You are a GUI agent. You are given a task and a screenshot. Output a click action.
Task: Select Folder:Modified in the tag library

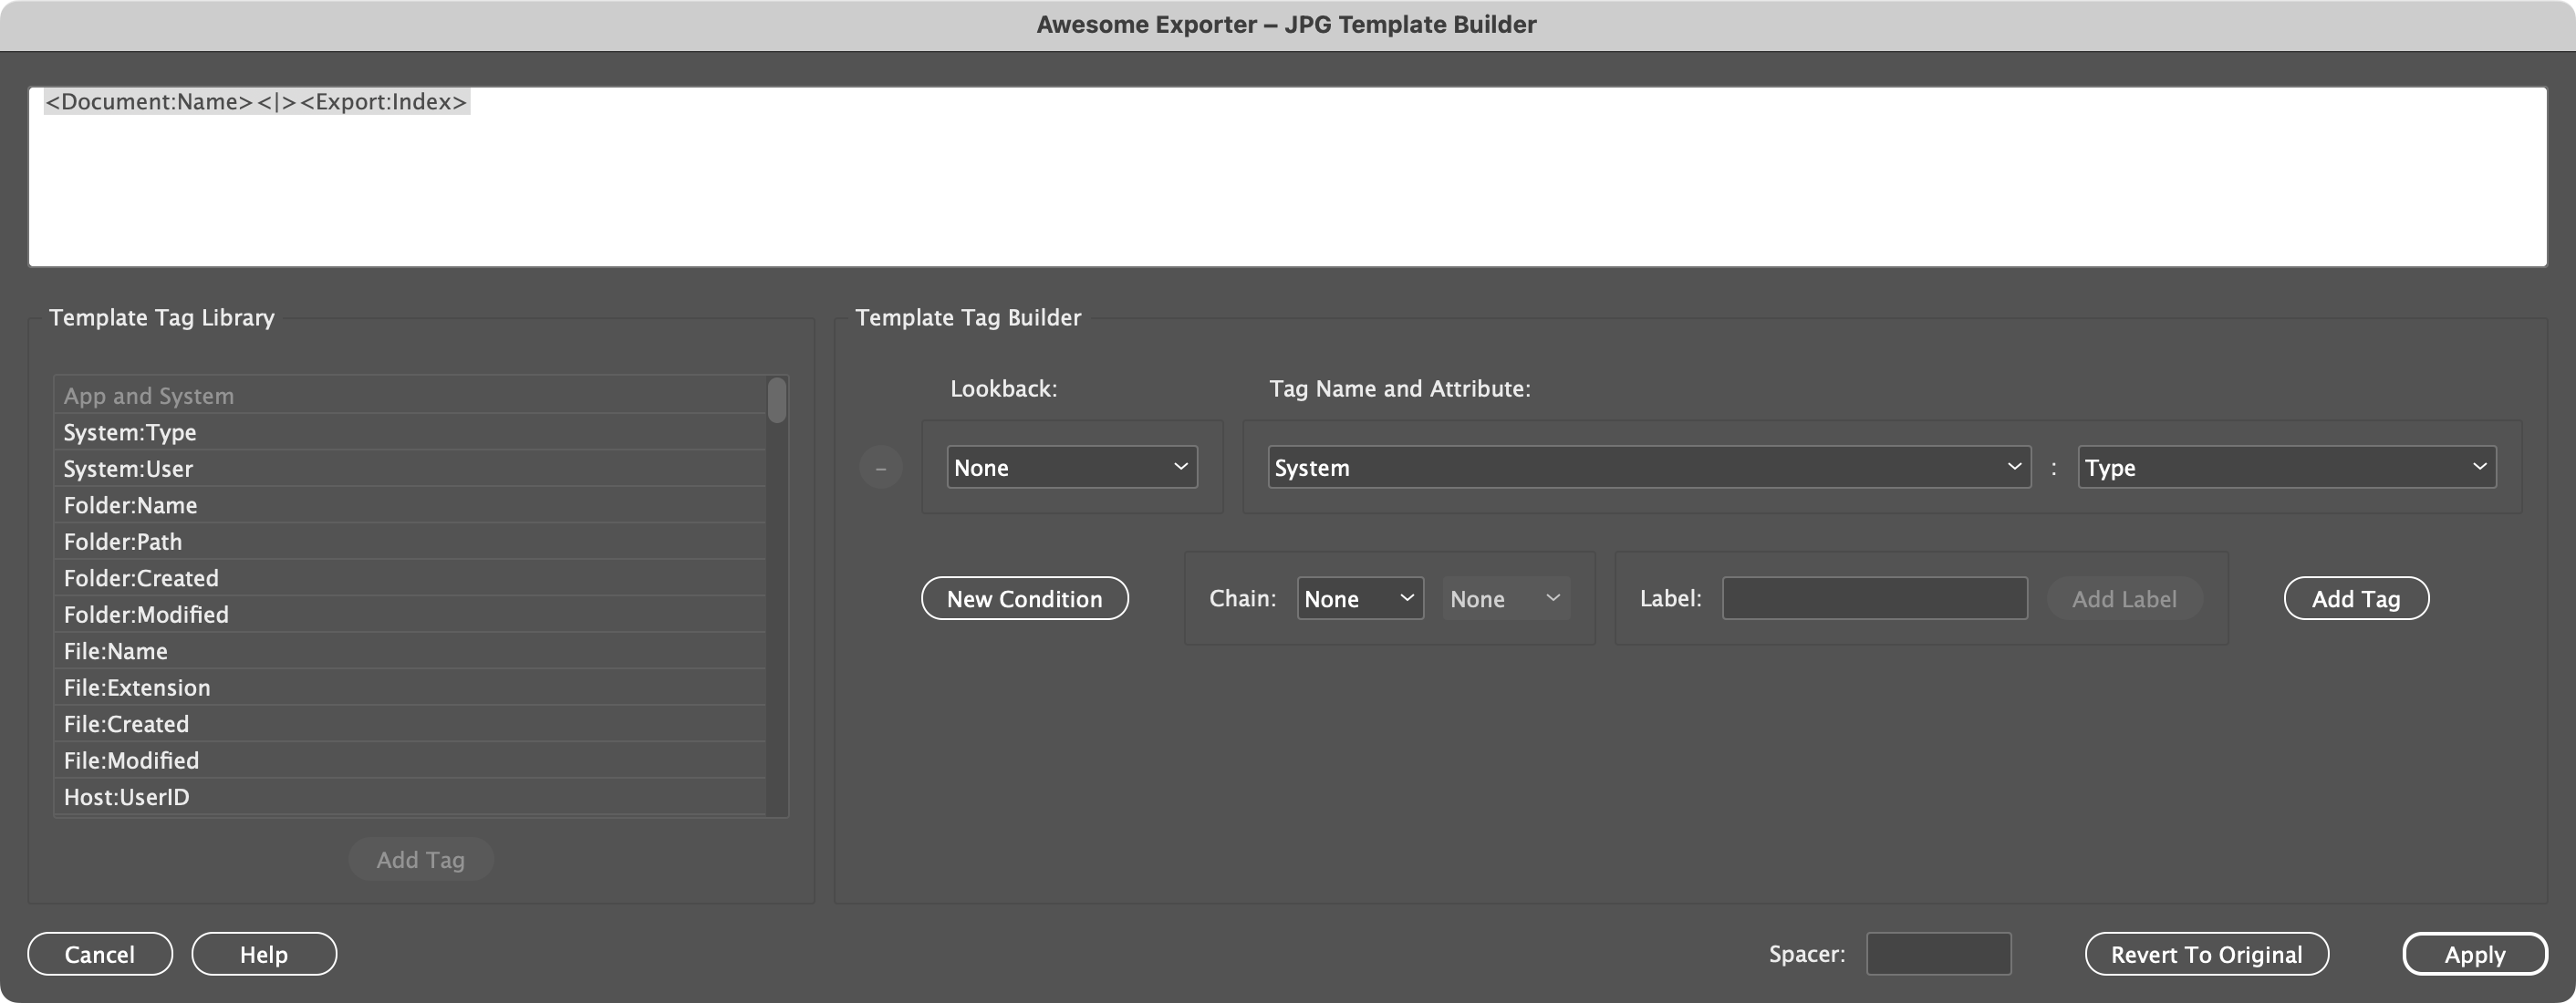pyautogui.click(x=409, y=614)
